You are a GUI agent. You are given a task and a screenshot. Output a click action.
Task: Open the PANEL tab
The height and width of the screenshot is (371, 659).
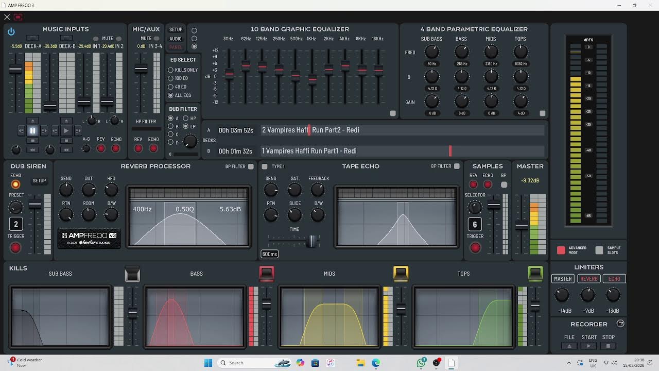(176, 47)
